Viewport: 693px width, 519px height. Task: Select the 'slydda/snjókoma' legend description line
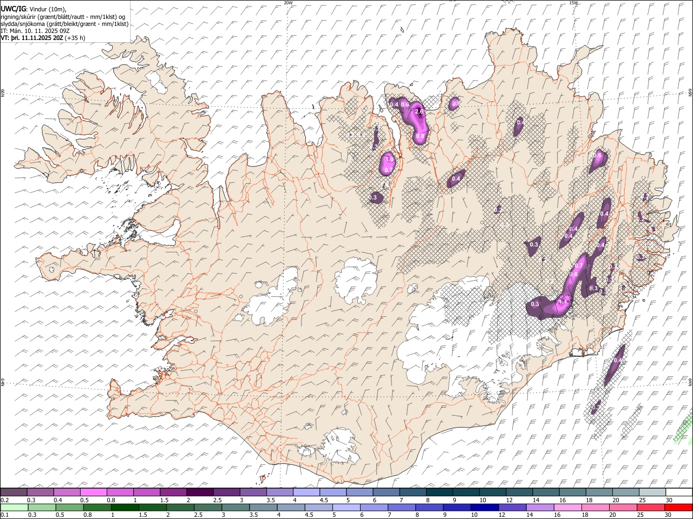(x=65, y=24)
